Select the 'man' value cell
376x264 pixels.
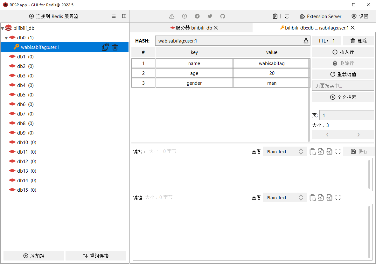point(272,83)
